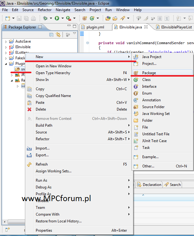Image resolution: width=194 pixels, height=236 pixels.
Task: Switch to the plugin.yml editor tab
Action: 95,27
